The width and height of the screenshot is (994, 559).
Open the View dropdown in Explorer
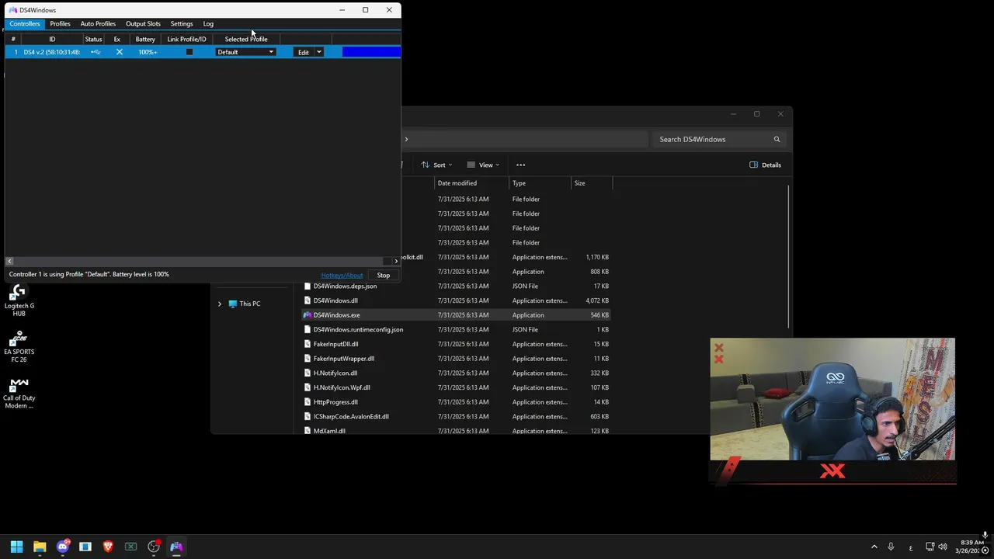(x=483, y=165)
